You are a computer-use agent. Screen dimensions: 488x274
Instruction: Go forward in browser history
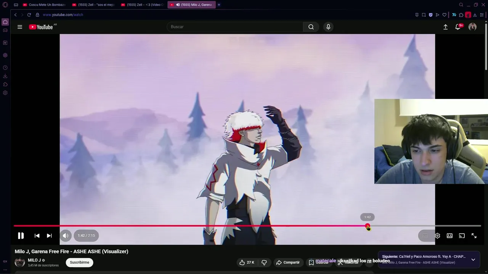(22, 14)
